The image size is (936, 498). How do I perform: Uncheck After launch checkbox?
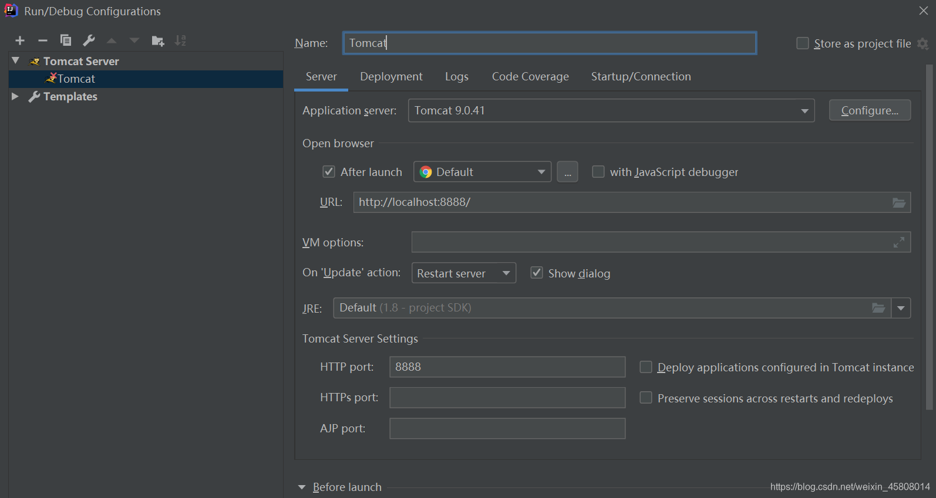click(x=329, y=172)
